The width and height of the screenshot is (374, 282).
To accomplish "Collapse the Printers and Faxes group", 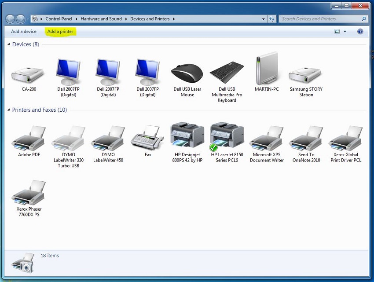I will click(9, 110).
